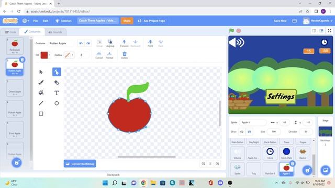Switch to the Sounds tab
The width and height of the screenshot is (335, 188).
55,32
